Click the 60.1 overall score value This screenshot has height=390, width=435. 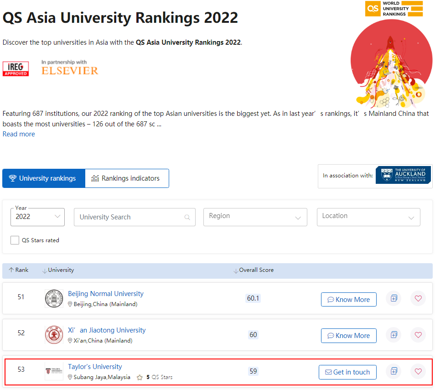tap(253, 298)
